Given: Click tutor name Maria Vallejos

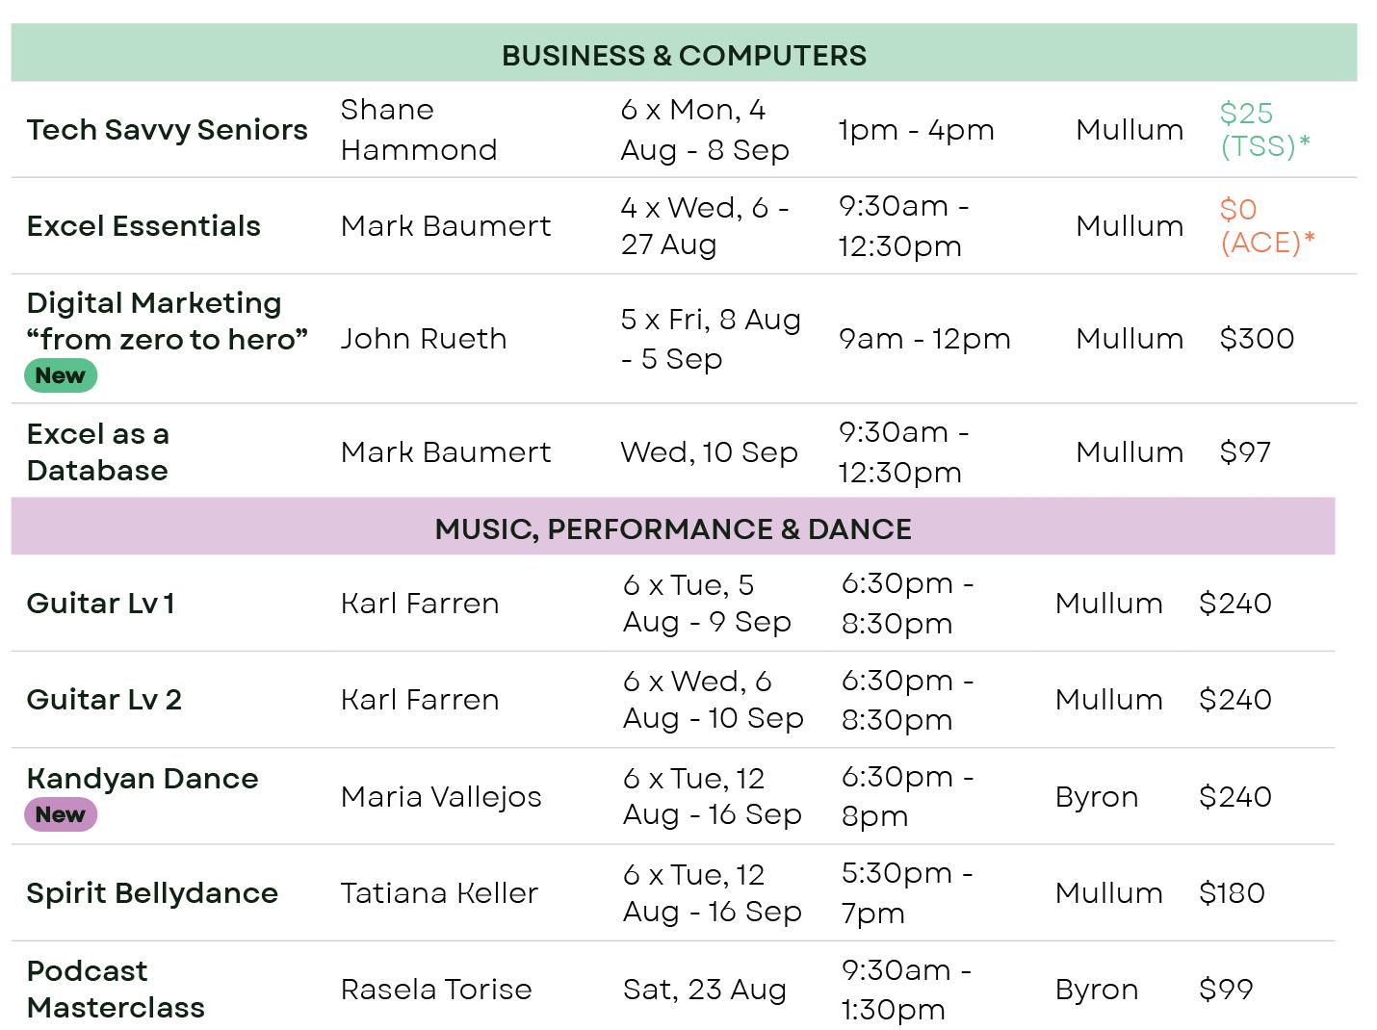Looking at the screenshot, I should (x=440, y=797).
